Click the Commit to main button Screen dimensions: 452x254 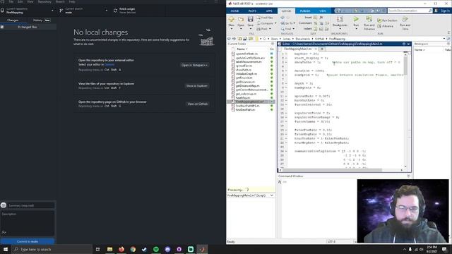[28, 241]
